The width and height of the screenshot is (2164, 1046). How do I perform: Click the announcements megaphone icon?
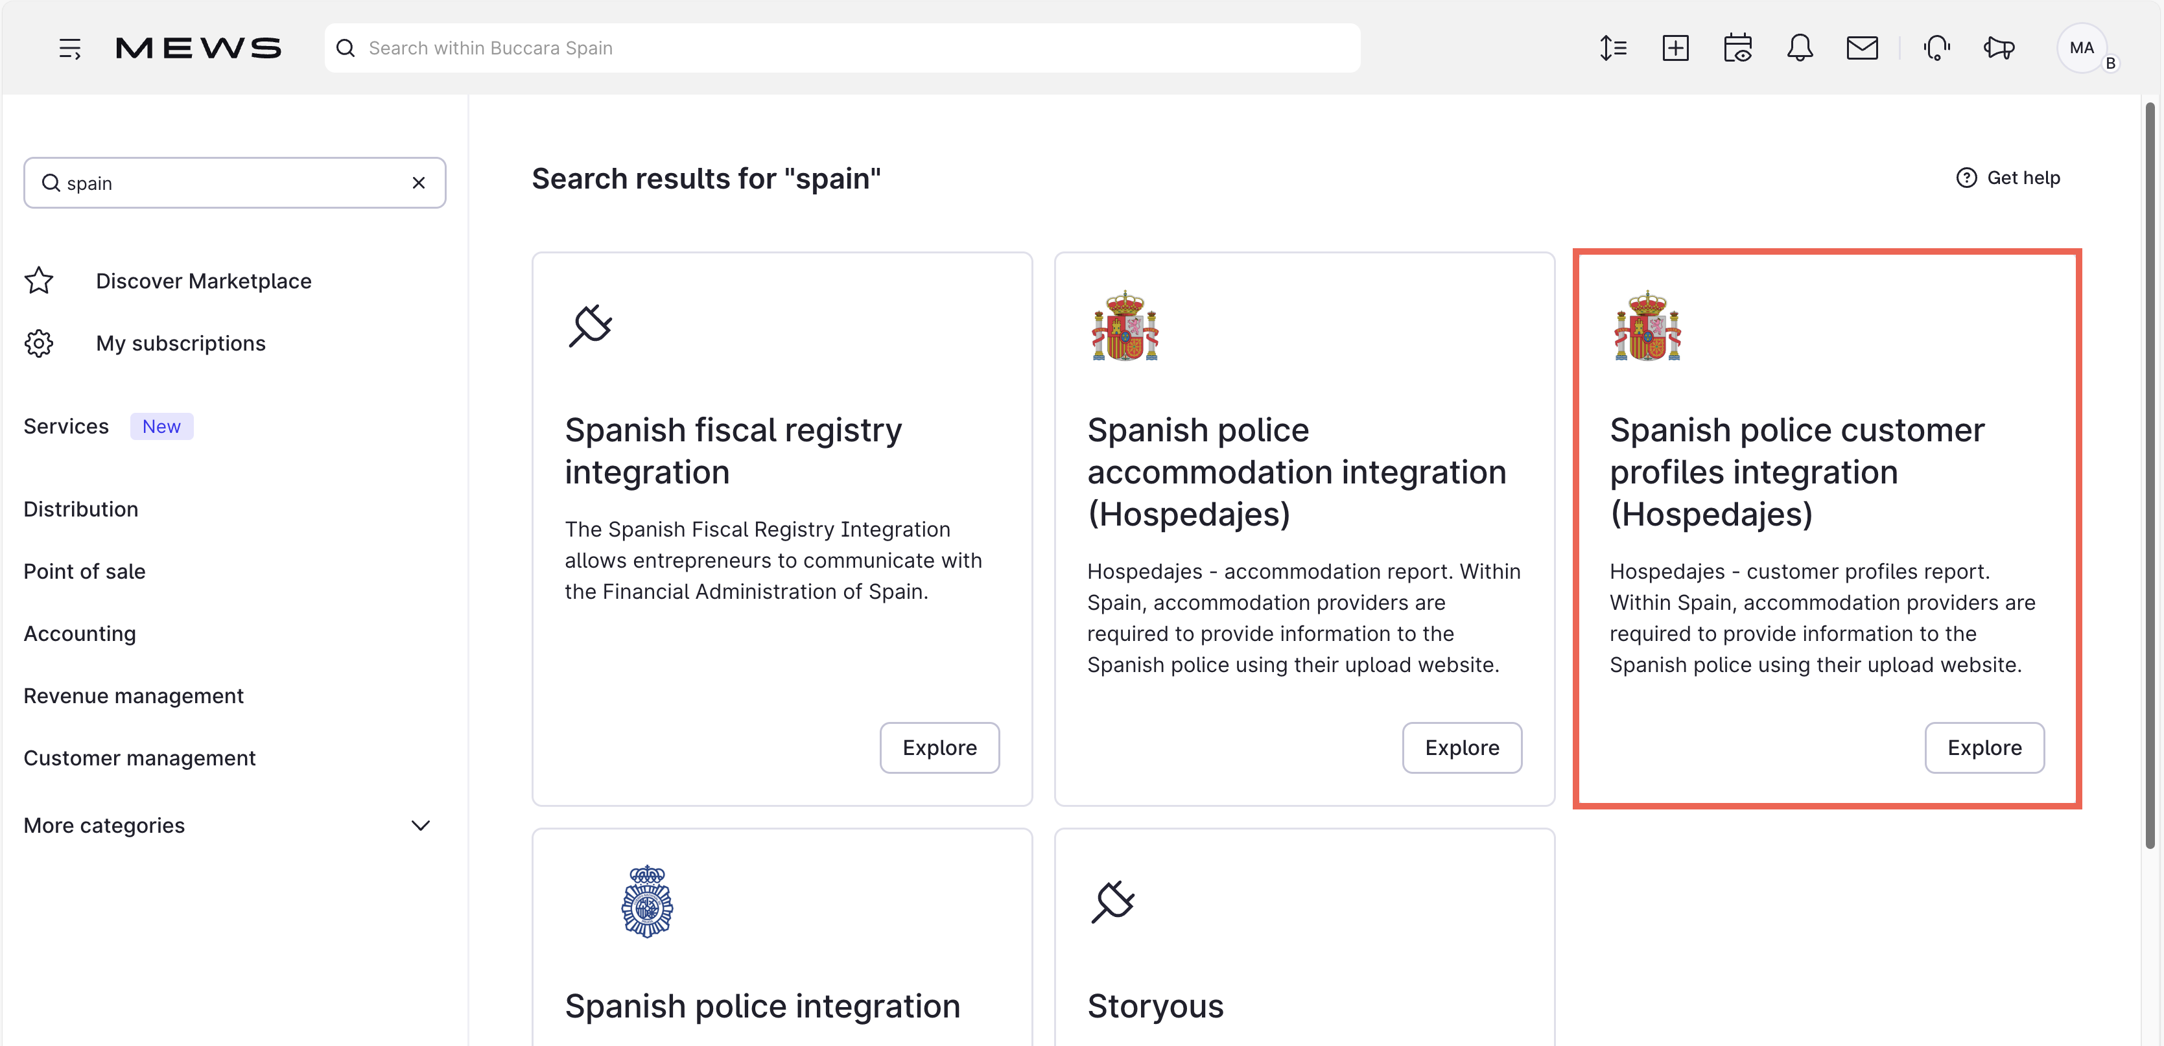pos(1999,48)
